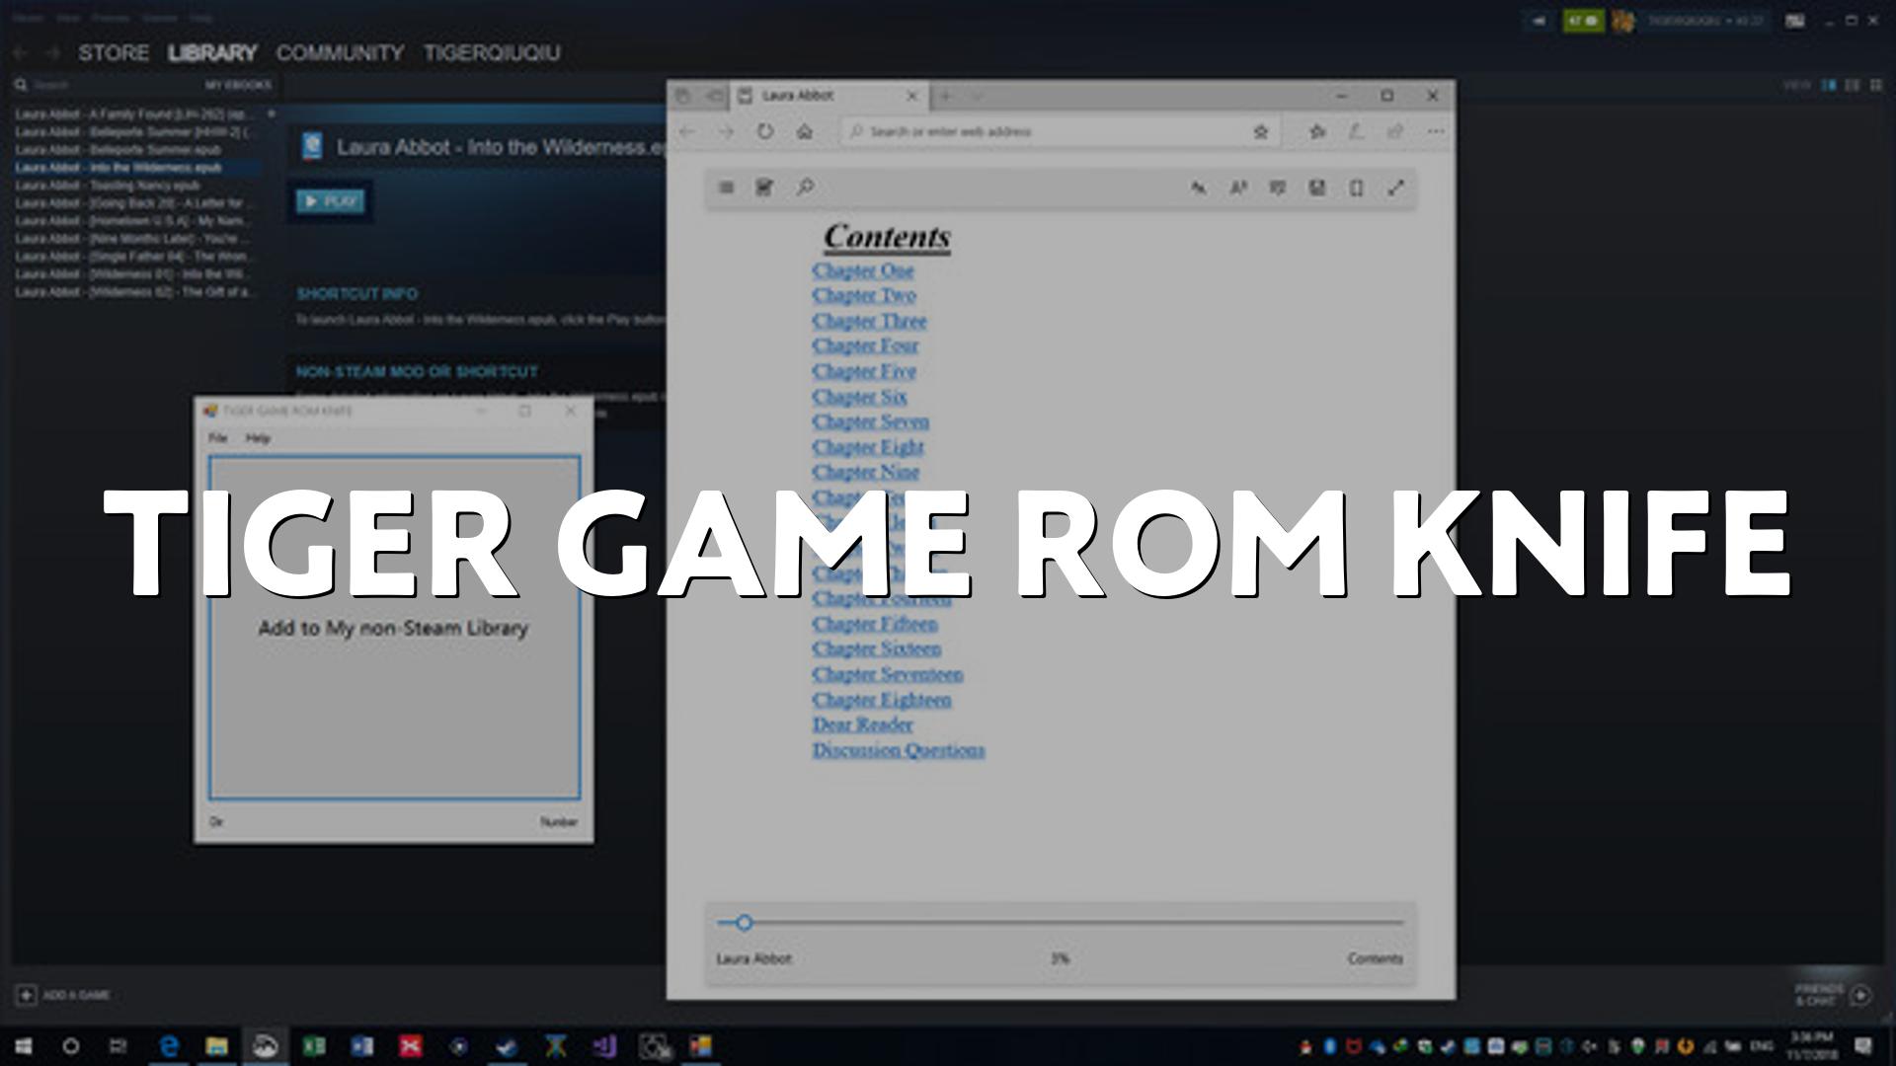Go back in the Edge browser
This screenshot has height=1066, width=1896.
pos(687,131)
